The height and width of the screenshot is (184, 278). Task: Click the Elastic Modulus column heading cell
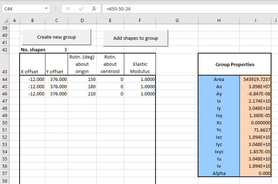pyautogui.click(x=139, y=65)
